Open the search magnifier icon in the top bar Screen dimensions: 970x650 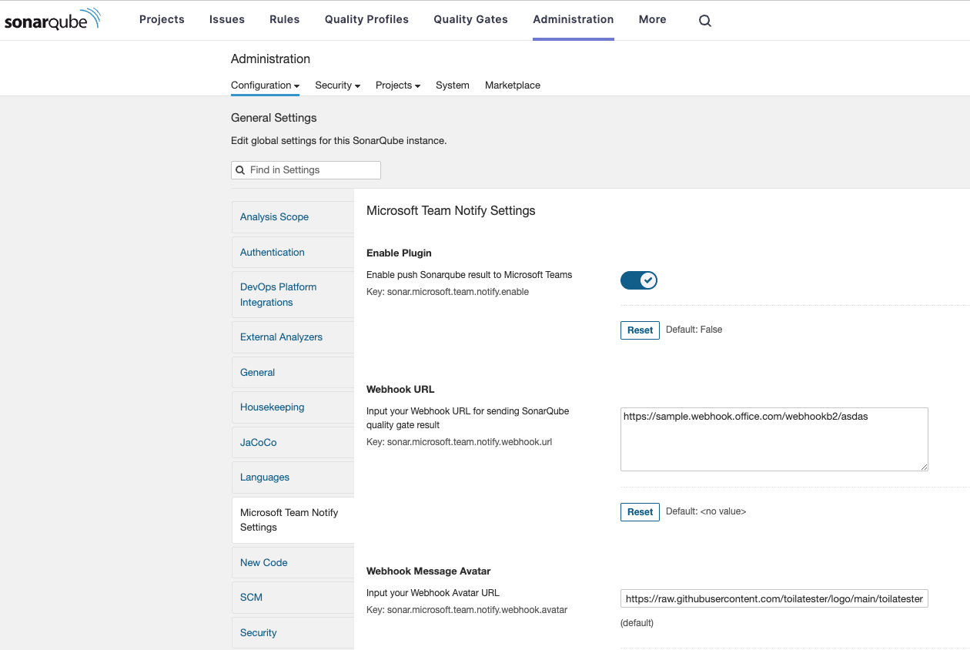pyautogui.click(x=704, y=21)
